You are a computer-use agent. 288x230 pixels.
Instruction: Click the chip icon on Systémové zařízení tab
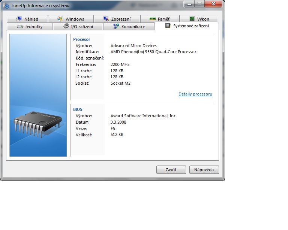coord(168,25)
